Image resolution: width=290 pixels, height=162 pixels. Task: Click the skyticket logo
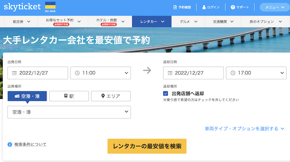coord(22,7)
